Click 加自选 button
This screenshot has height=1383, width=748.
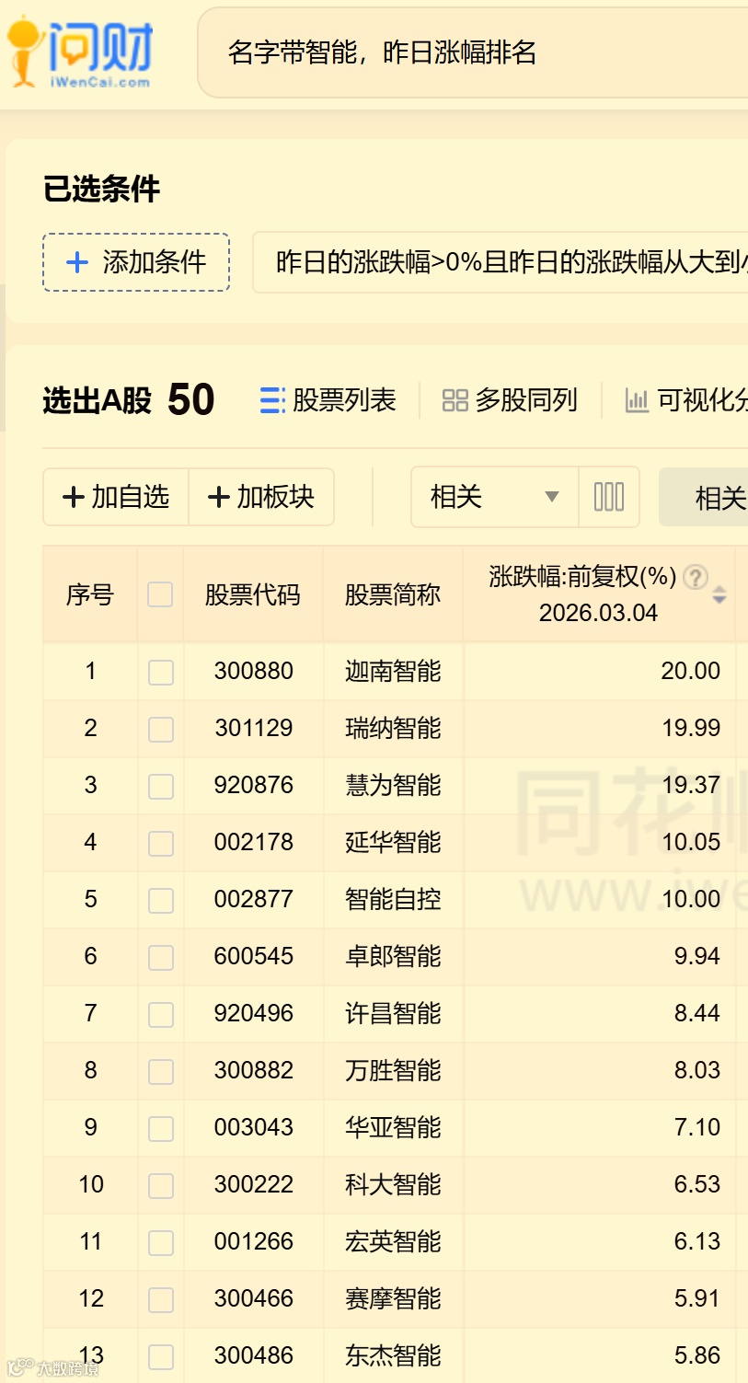116,497
